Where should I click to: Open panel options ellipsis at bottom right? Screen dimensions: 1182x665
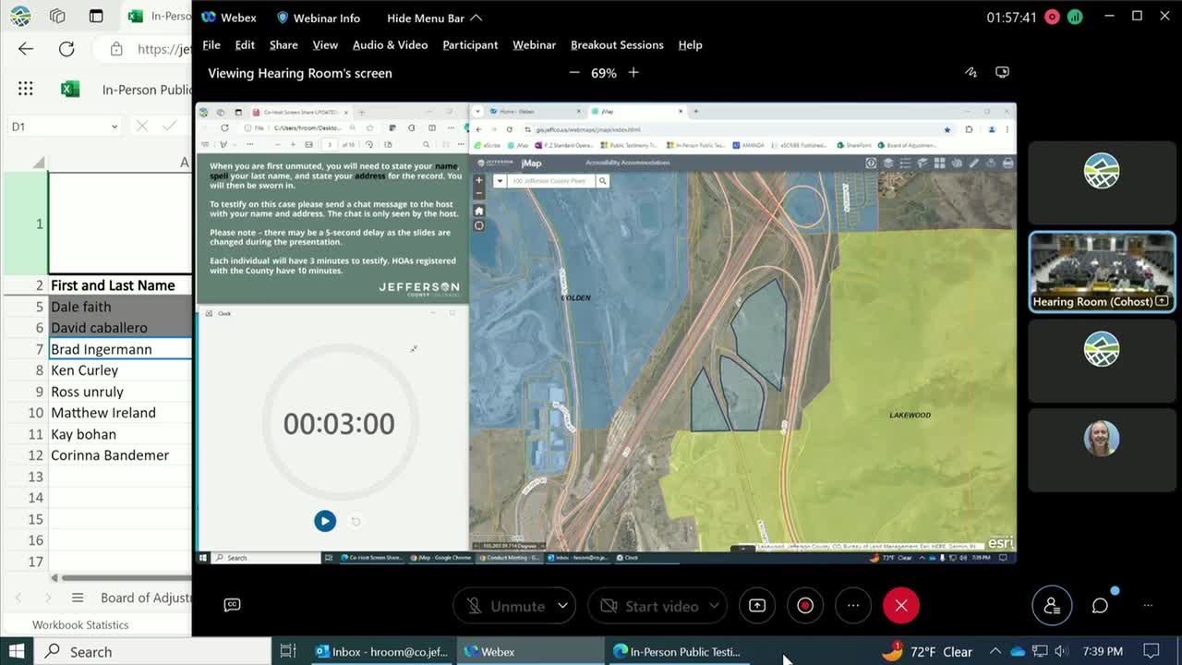(x=1148, y=606)
